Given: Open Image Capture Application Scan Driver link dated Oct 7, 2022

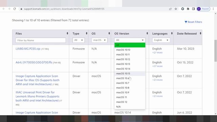Looking at the screenshot, I should point(38,80).
